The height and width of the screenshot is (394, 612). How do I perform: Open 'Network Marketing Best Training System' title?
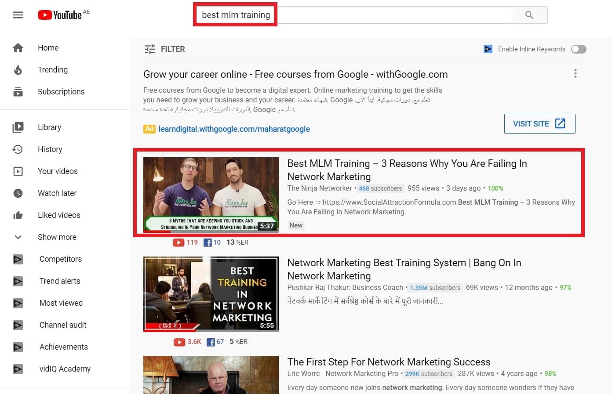pyautogui.click(x=404, y=269)
